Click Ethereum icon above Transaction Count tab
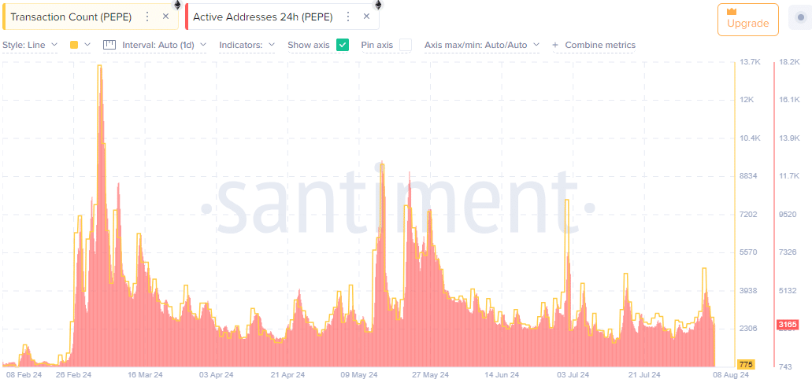This screenshot has width=812, height=390. click(x=177, y=6)
